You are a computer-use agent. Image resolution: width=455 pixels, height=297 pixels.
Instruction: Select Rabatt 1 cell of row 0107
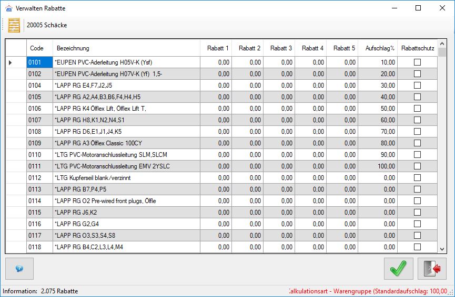216,120
